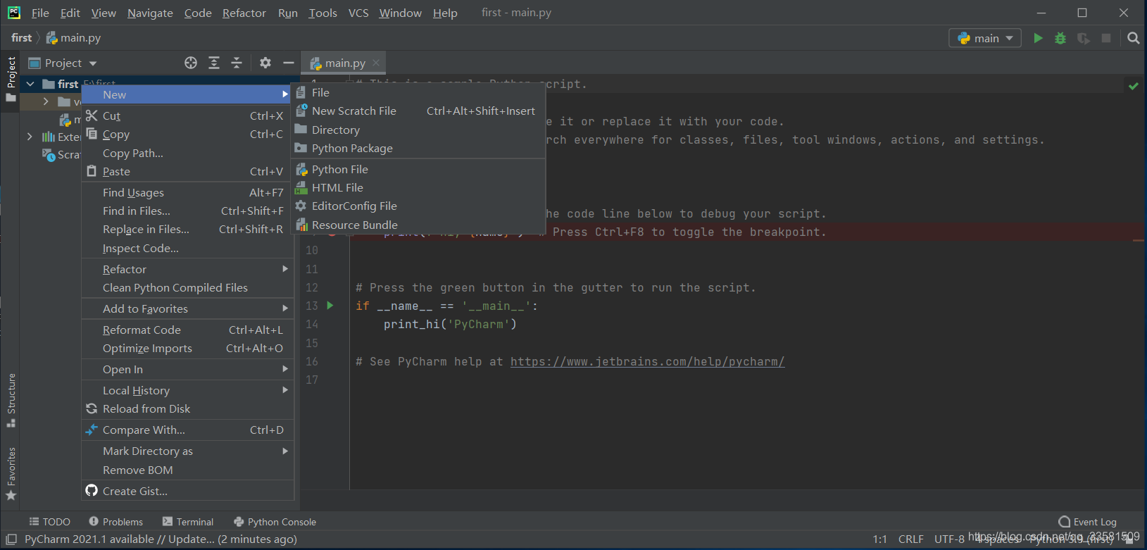The image size is (1147, 550).
Task: Toggle tool window quick access icon in status bar
Action: 11,539
